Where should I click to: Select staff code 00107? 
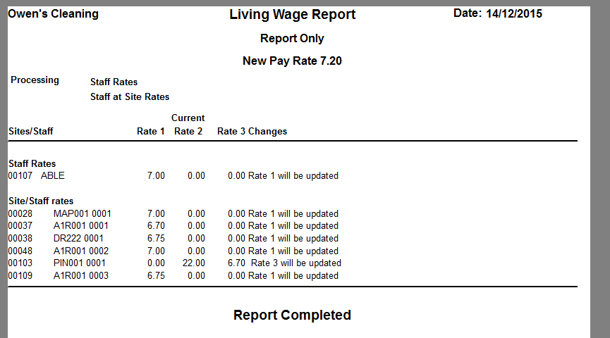(20, 175)
